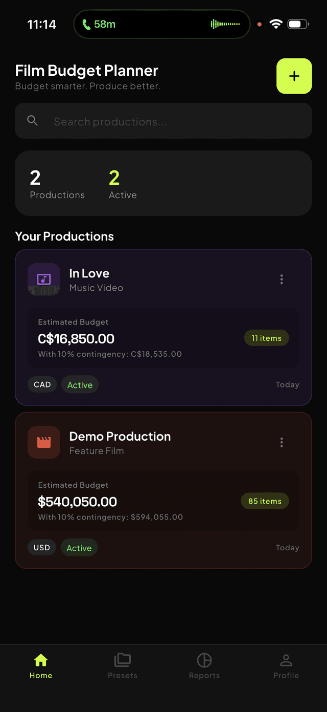Open the three-dot menu for Demo Production

[282, 442]
